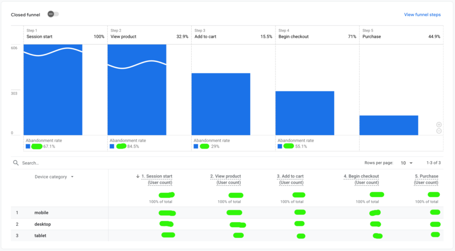This screenshot has height=251, width=455.
Task: Select the desktop table row
Action: coord(43,224)
